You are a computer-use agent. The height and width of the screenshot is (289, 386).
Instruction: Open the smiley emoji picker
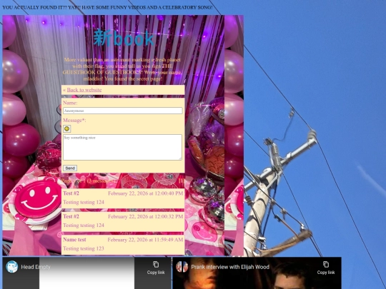coord(66,128)
